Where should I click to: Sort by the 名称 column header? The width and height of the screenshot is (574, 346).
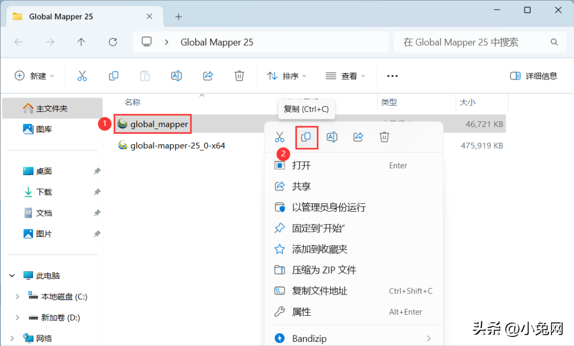[132, 102]
